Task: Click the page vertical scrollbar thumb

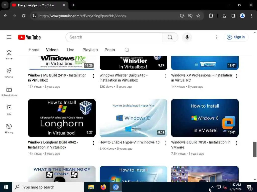Action: coord(255,149)
